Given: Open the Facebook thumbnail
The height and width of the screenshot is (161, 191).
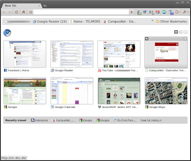Looking at the screenshot, I should pyautogui.click(x=25, y=54).
